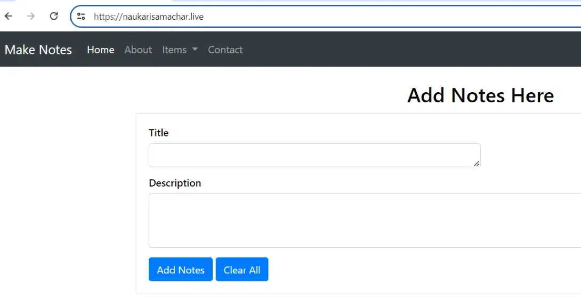Viewport: 581px width, 299px height.
Task: Focus the address bar URL
Action: [x=320, y=17]
